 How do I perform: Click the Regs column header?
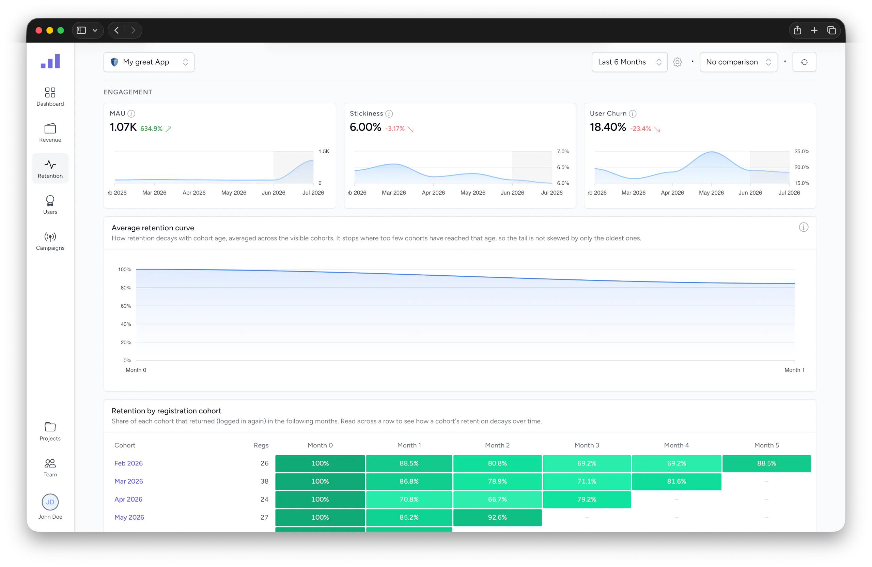(261, 445)
